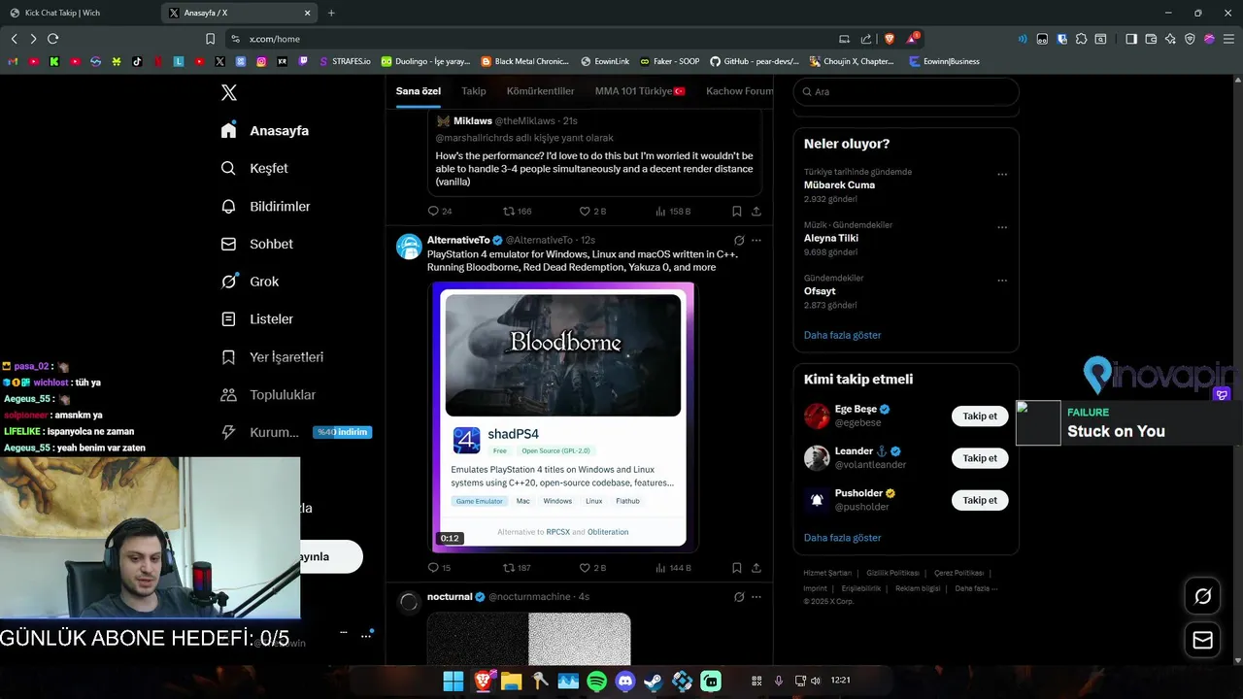Click the Ara search field
Screen dimensions: 1243x699
[x=906, y=91]
